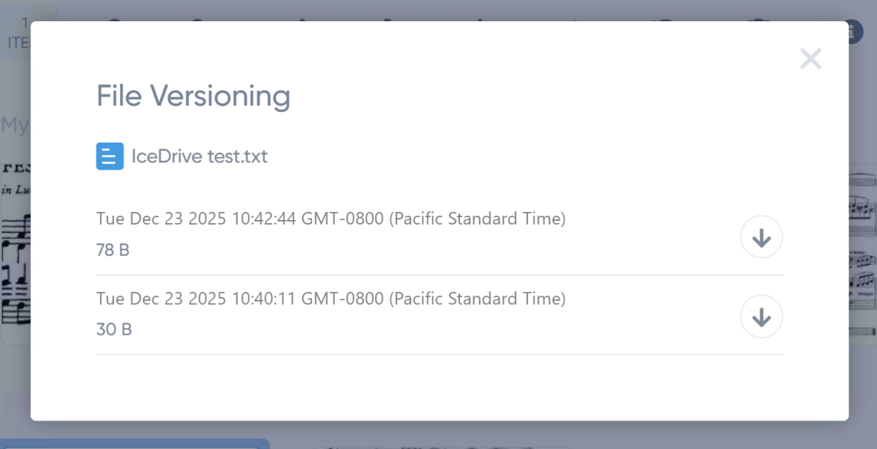Click the IceDrive test.txt file name
The height and width of the screenshot is (449, 877).
199,156
